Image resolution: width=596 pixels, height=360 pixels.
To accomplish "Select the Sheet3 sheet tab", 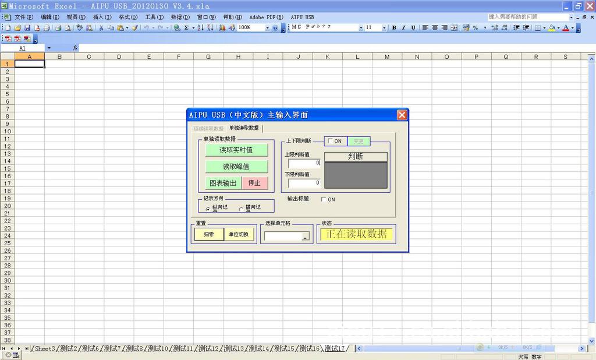I will pos(45,348).
